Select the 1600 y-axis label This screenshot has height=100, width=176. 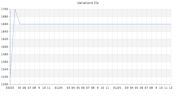pos(5,47)
